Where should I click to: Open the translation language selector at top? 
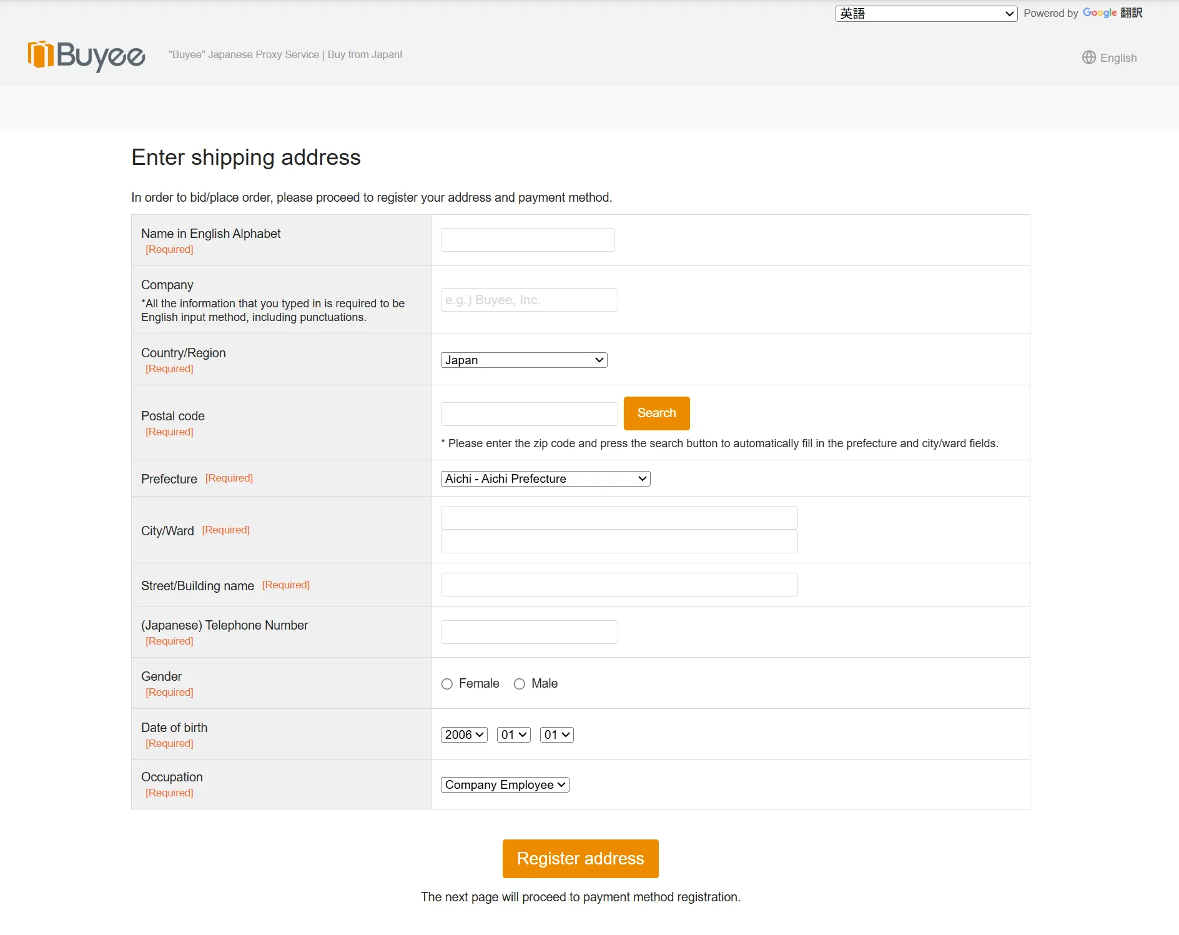click(x=926, y=14)
